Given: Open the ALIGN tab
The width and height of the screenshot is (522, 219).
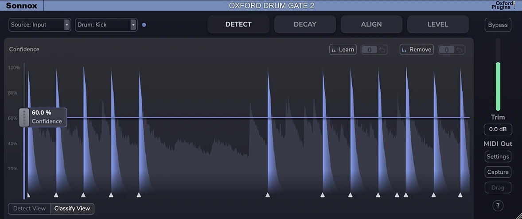Looking at the screenshot, I should tap(371, 24).
